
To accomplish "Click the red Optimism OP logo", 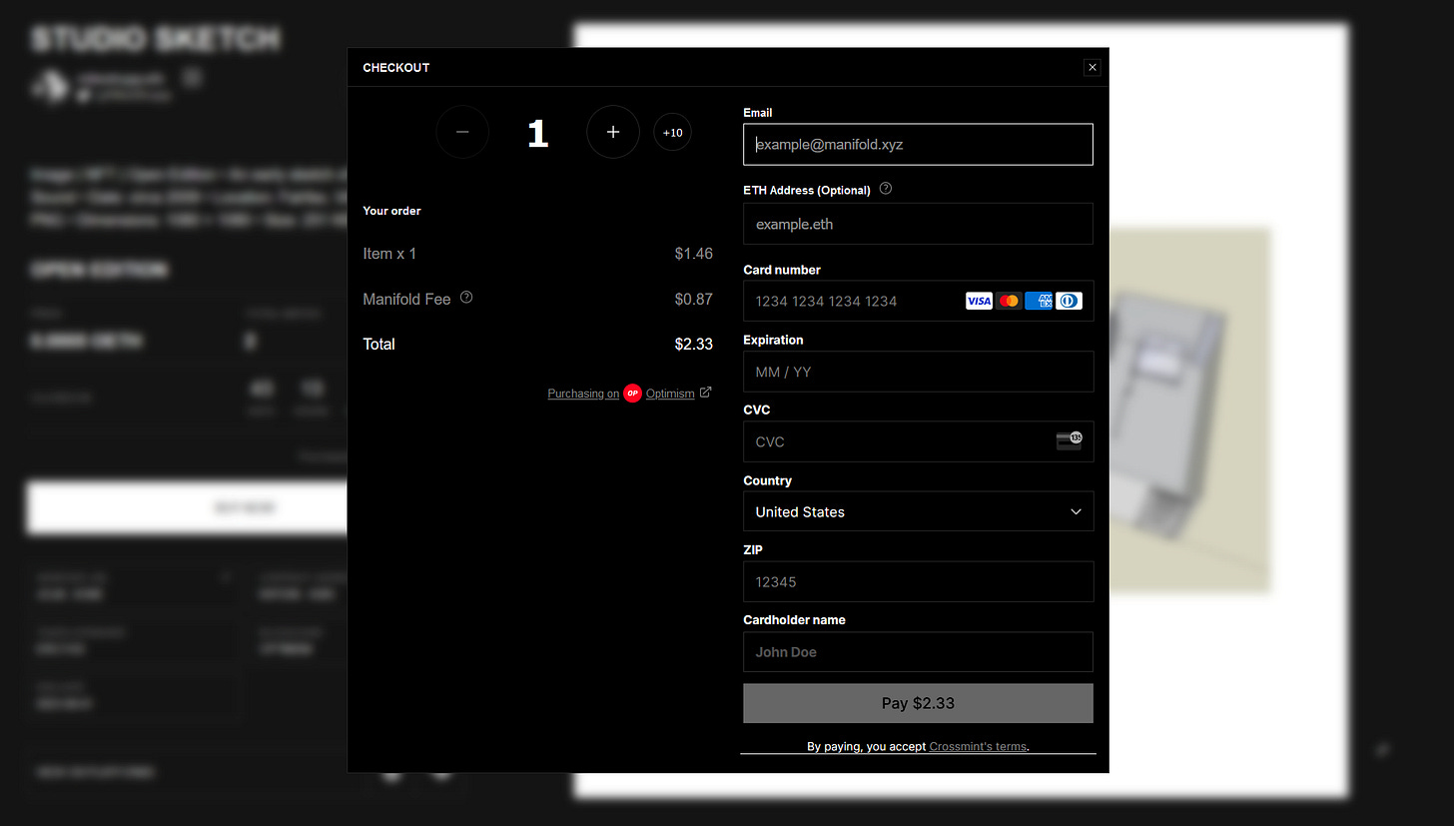I will 632,394.
